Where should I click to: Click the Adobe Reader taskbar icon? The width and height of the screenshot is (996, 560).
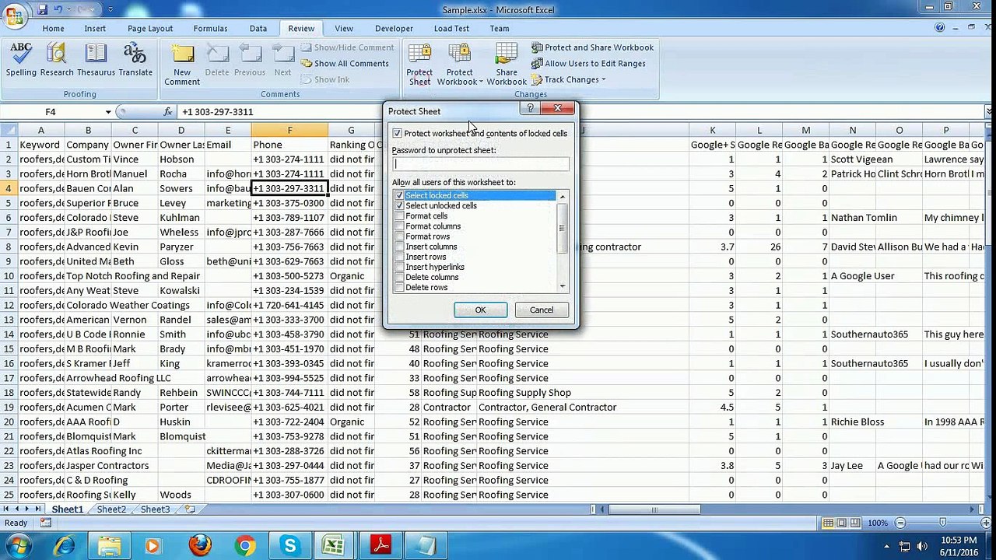(381, 546)
